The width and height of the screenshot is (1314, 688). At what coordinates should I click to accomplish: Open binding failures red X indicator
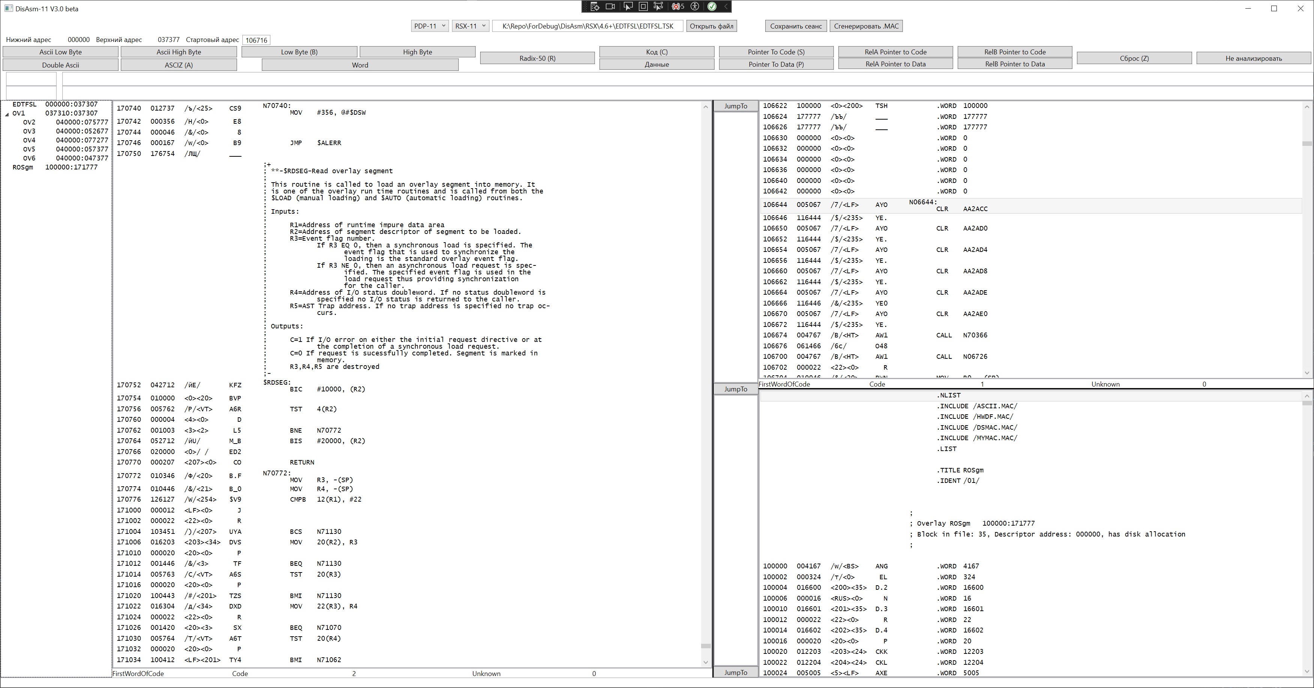(677, 7)
